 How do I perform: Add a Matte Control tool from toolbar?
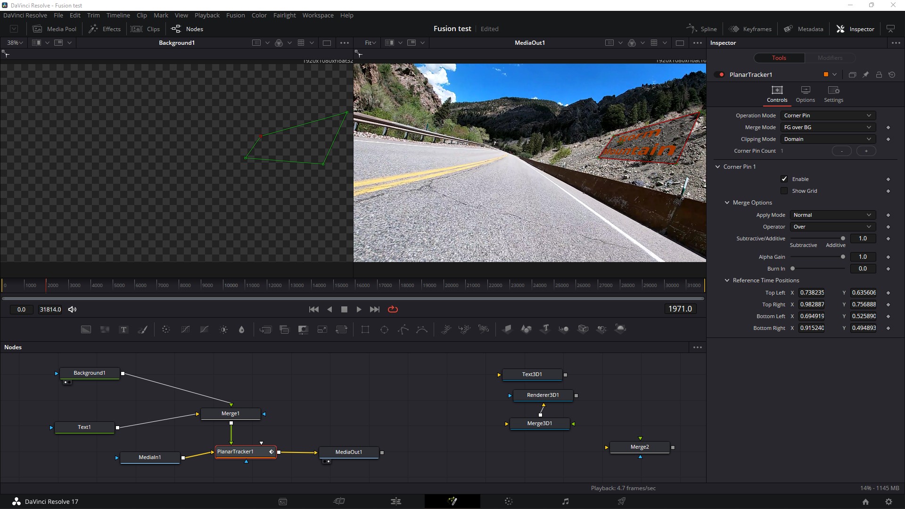[x=303, y=329]
